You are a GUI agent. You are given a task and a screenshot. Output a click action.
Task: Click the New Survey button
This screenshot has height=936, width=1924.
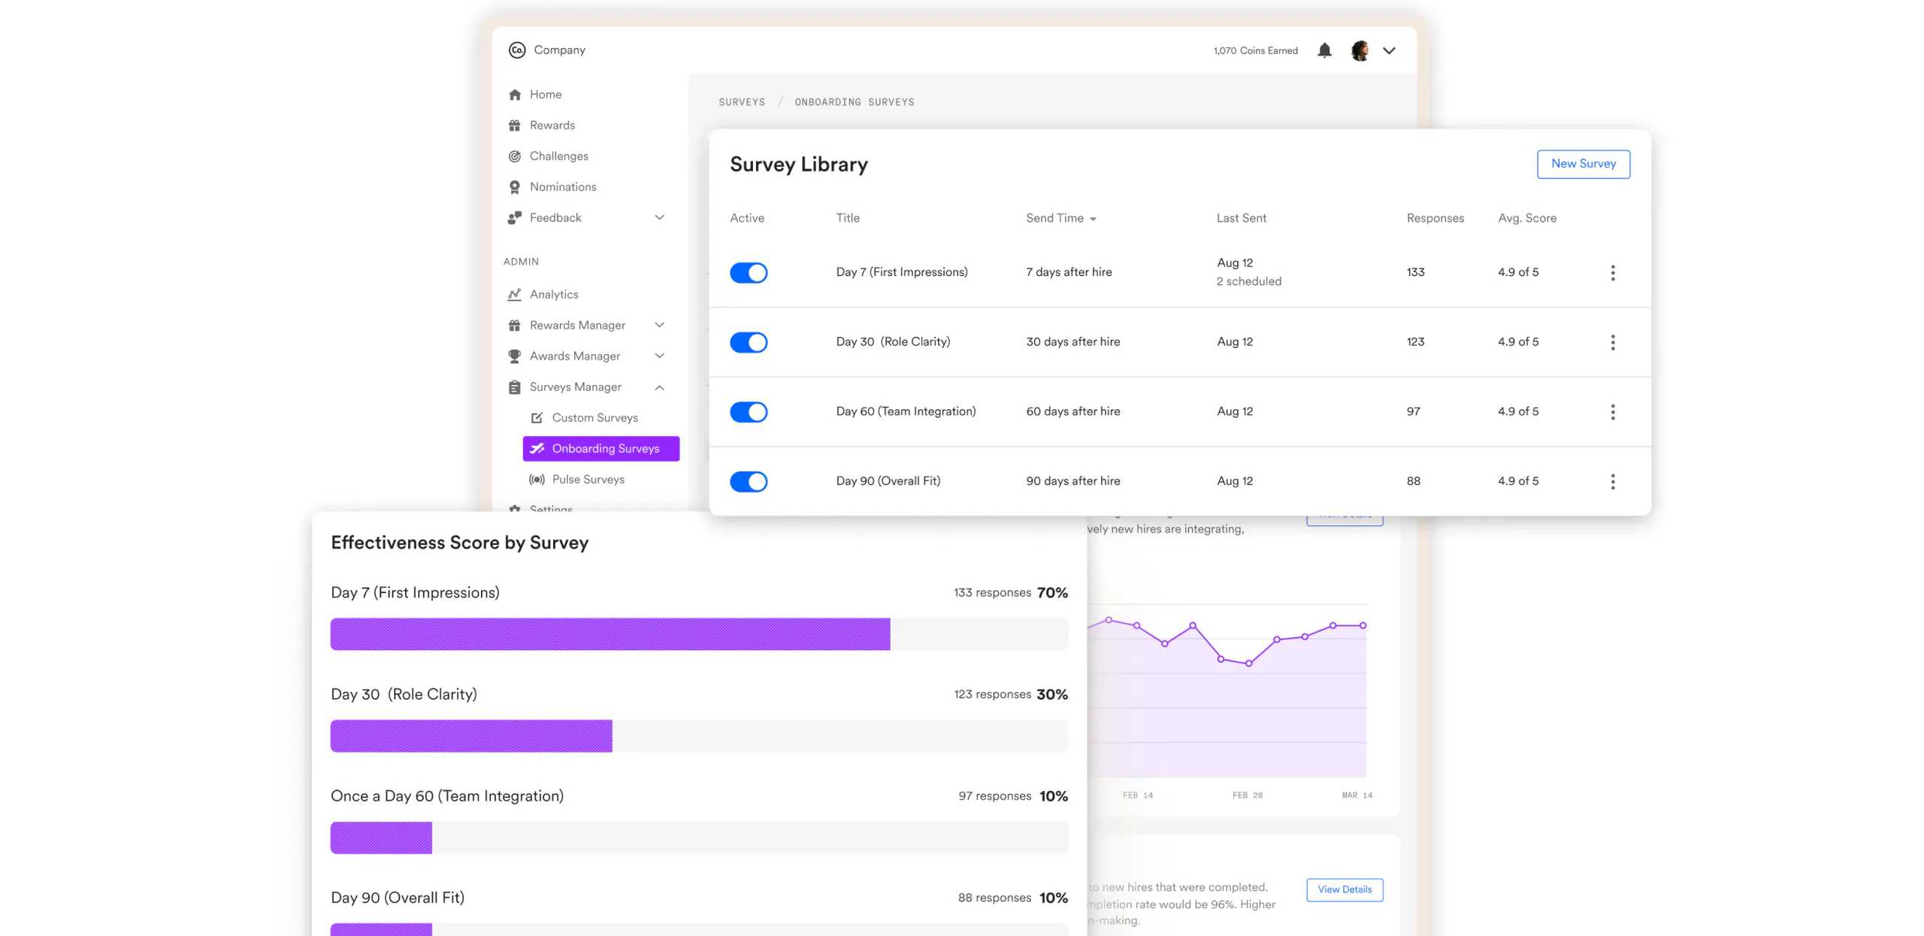pos(1583,164)
